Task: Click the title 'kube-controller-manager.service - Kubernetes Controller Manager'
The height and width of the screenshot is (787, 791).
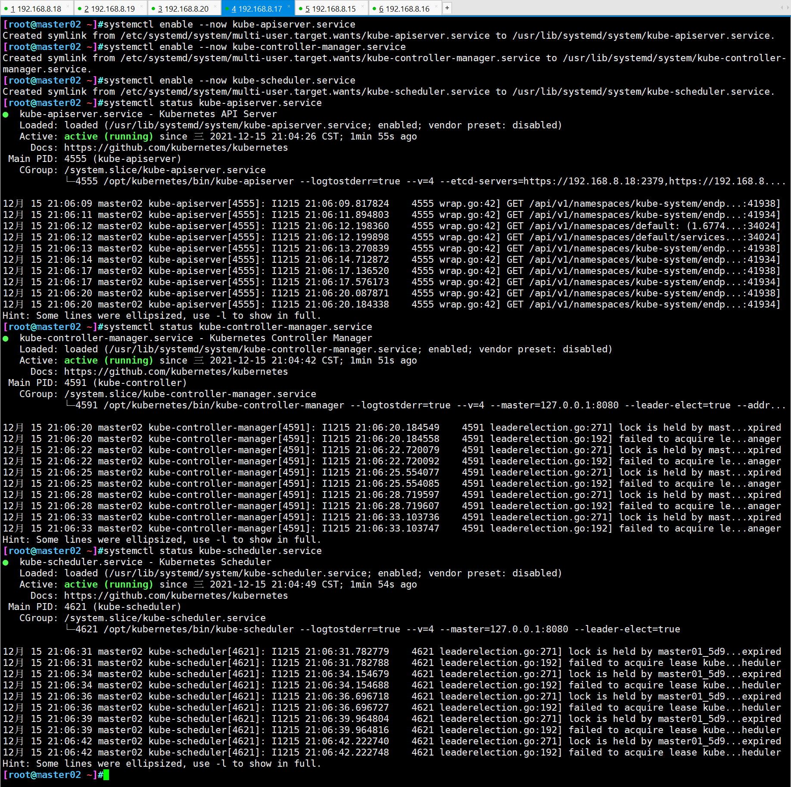Action: tap(196, 338)
